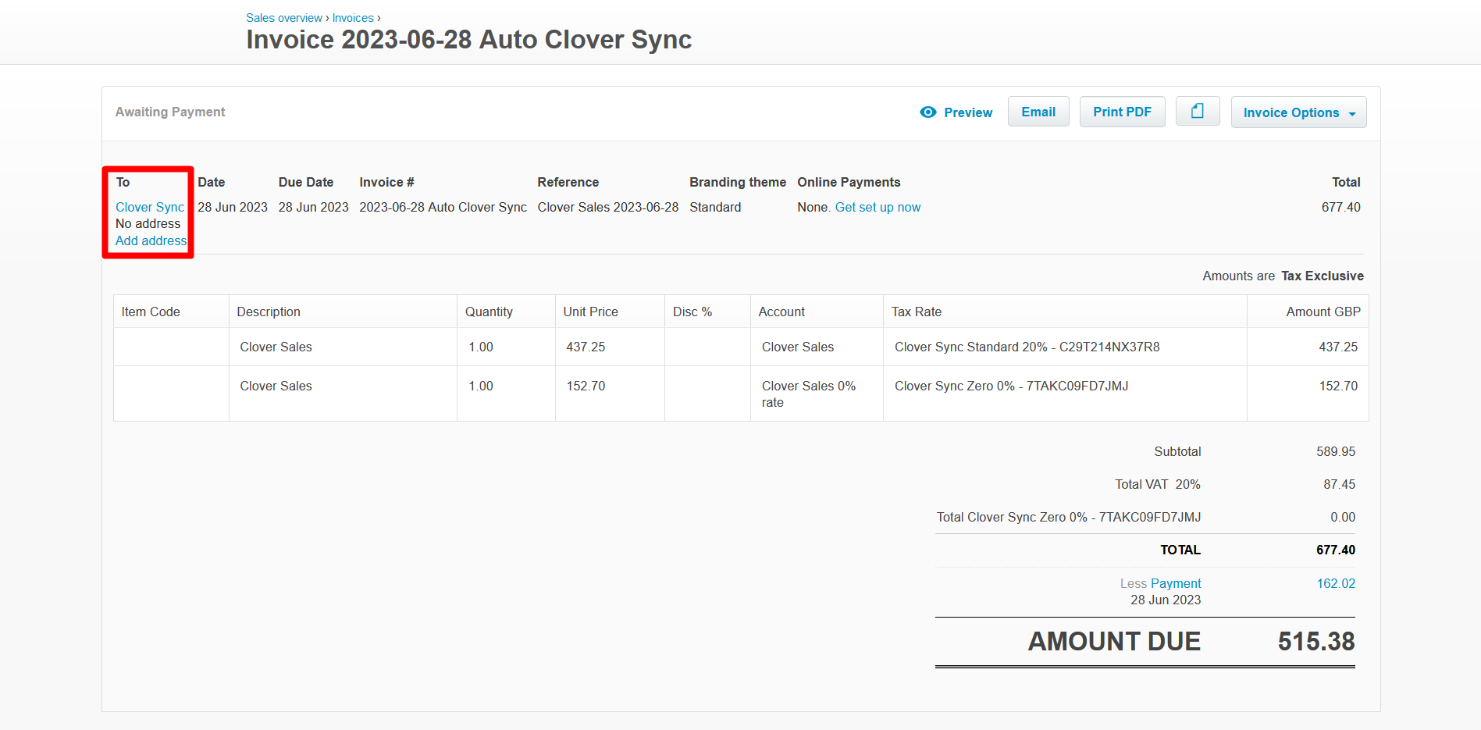Screen dimensions: 1481x730
Task: Click the invoice number 2023-06-28 Auto Clover Sync
Action: (x=443, y=207)
